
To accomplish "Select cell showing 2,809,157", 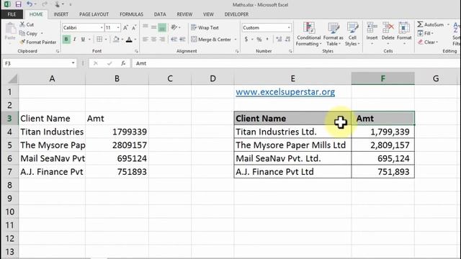I will pyautogui.click(x=382, y=145).
